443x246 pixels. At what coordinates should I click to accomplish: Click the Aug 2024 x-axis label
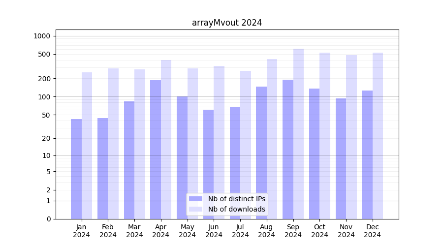(266, 231)
